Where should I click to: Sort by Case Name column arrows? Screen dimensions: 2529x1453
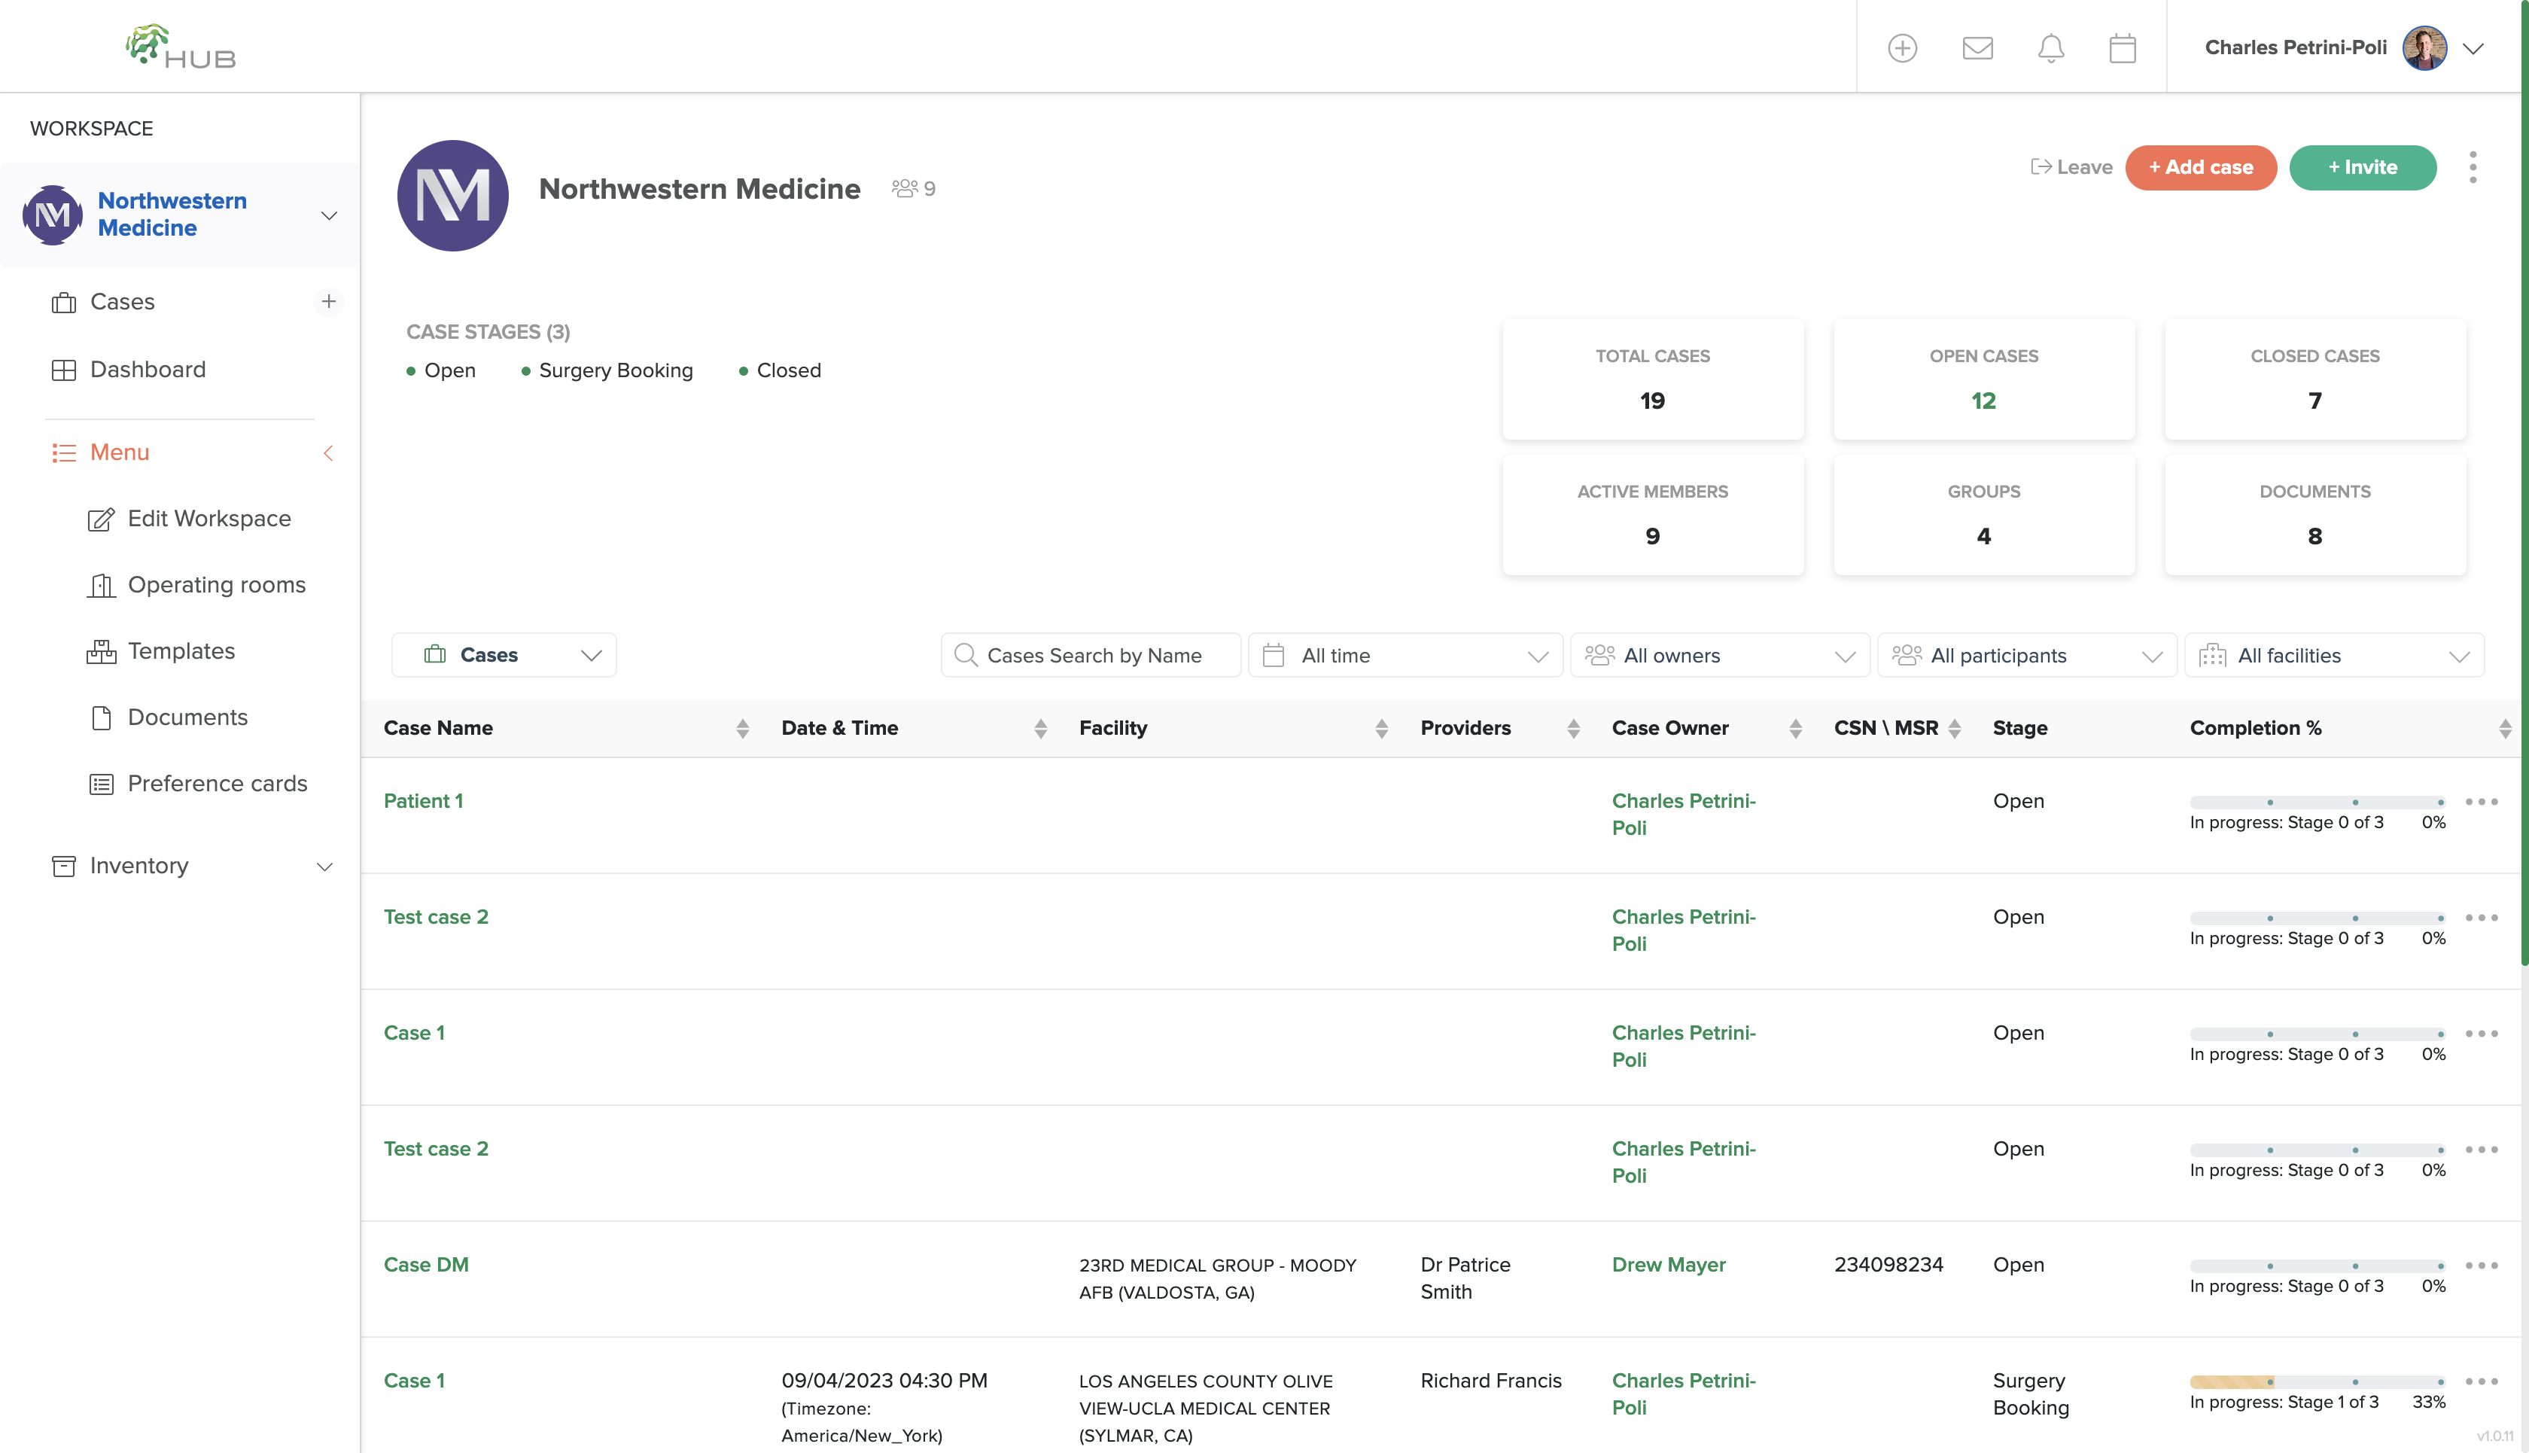point(742,729)
